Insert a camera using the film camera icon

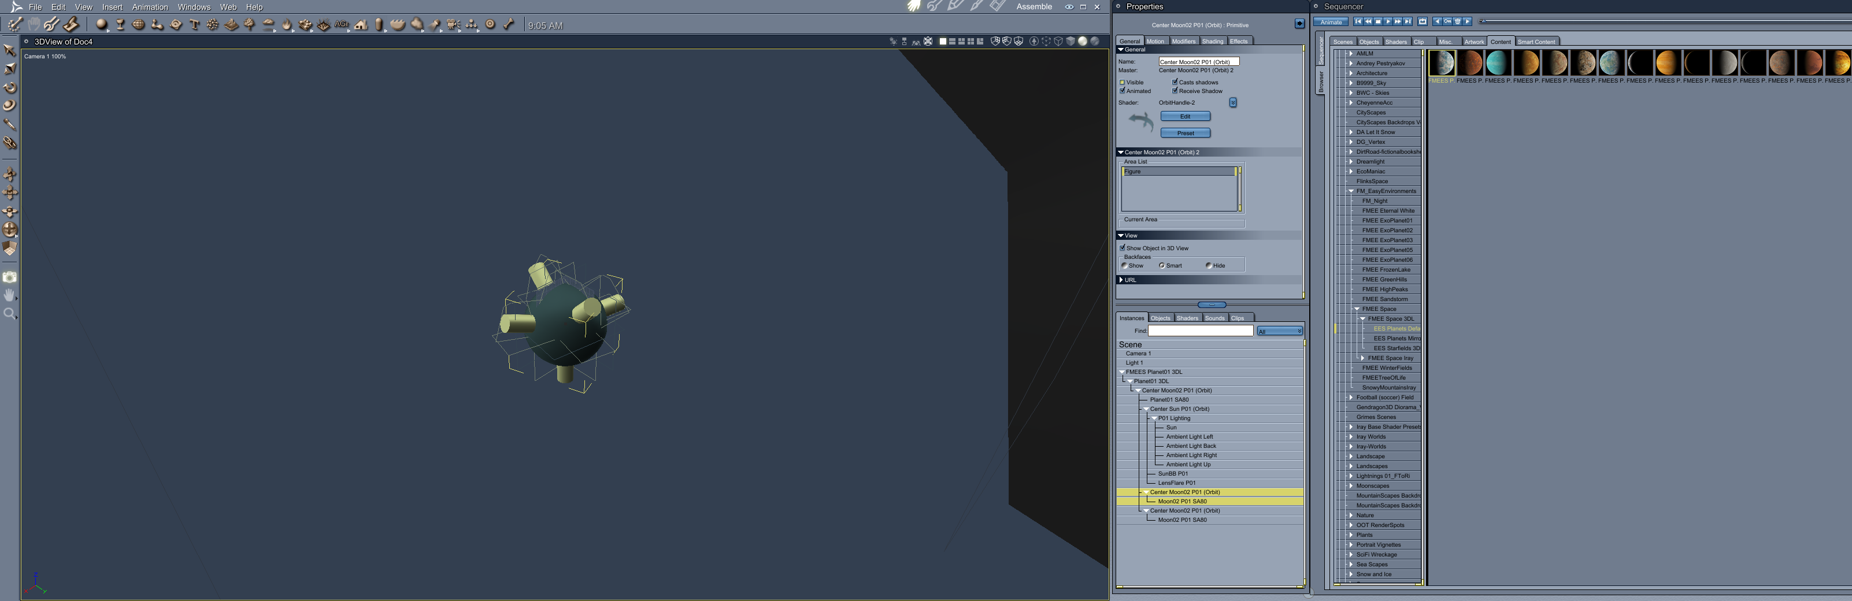tap(454, 24)
